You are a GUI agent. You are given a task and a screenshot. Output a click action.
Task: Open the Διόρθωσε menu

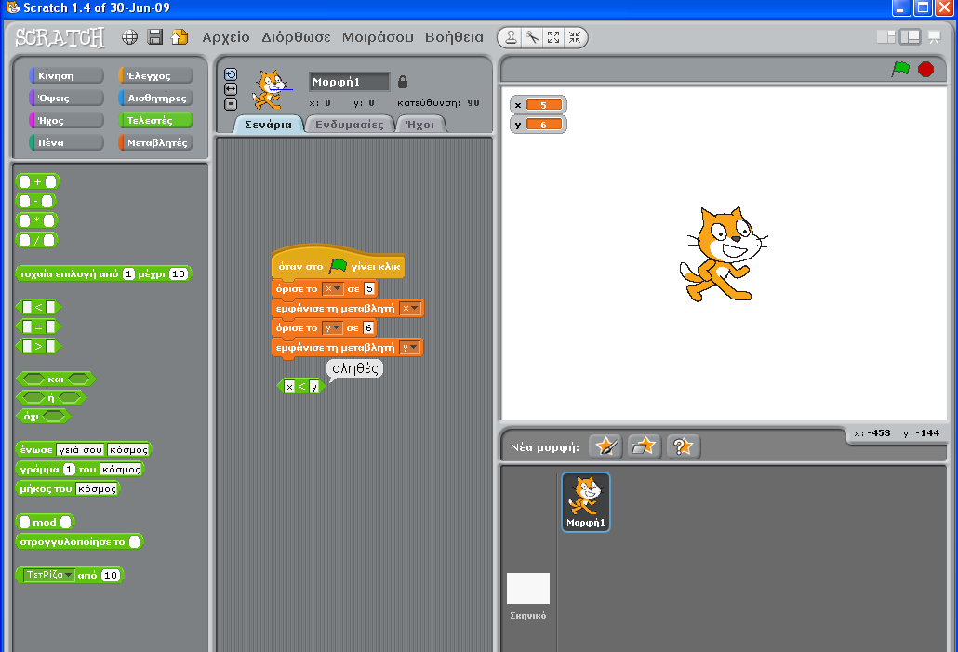296,37
